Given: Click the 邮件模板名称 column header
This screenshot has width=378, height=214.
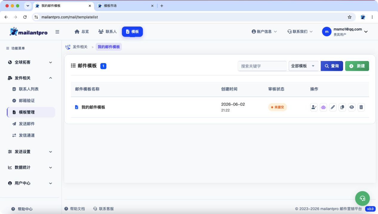Looking at the screenshot, I should click(x=87, y=89).
